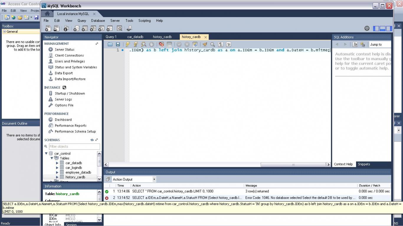The height and width of the screenshot is (226, 403).
Task: Toggle display of invisible characters
Action: pyautogui.click(x=220, y=44)
